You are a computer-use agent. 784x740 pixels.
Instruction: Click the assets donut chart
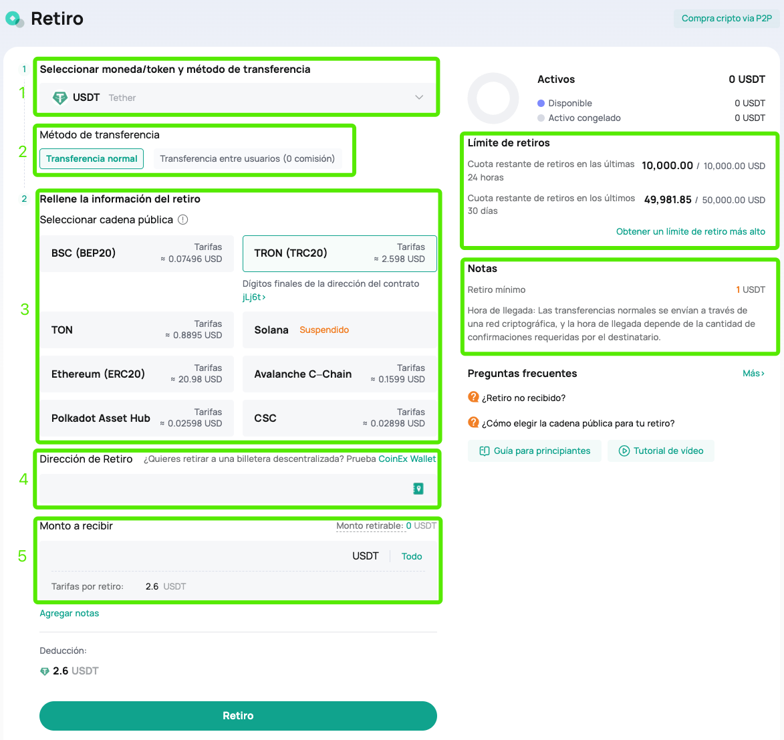pos(493,98)
